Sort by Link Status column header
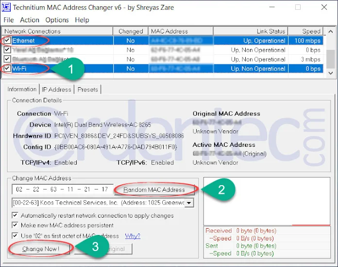Image resolution: width=338 pixels, height=267 pixels. pos(251,31)
